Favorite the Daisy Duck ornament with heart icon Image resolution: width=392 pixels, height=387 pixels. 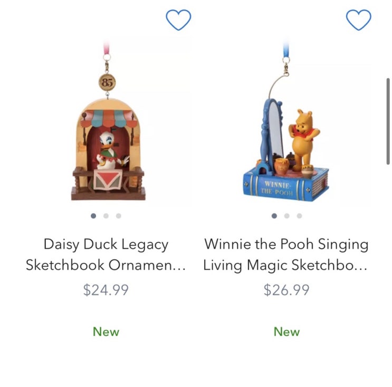178,20
